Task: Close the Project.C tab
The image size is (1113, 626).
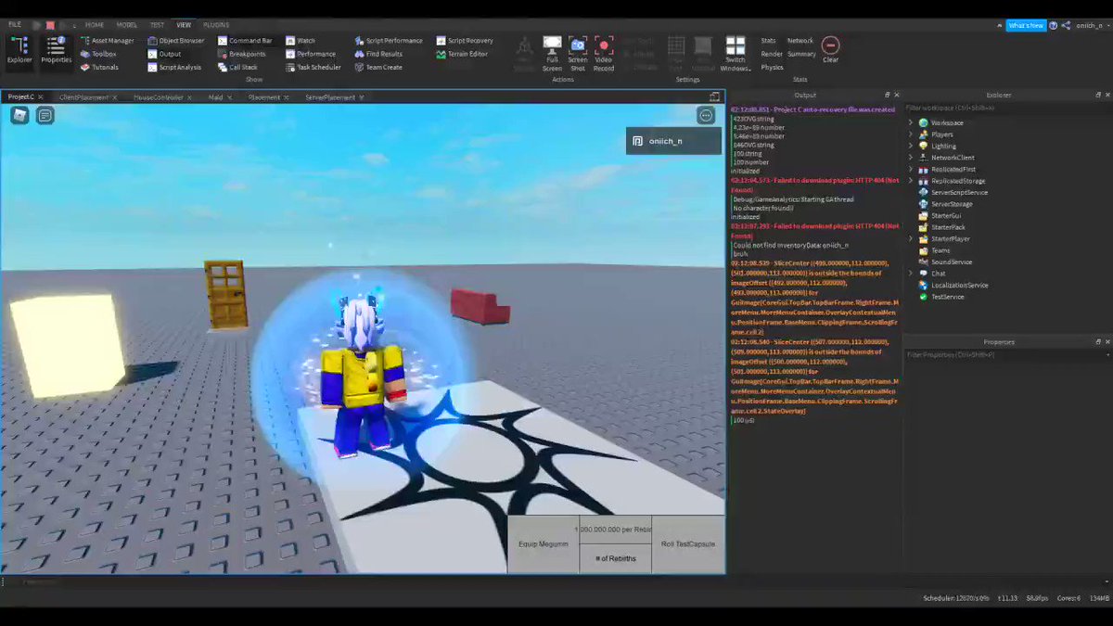Action: 41,96
